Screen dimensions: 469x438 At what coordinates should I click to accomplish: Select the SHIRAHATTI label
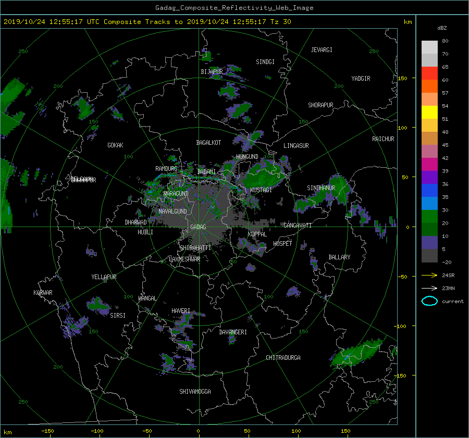(x=195, y=248)
